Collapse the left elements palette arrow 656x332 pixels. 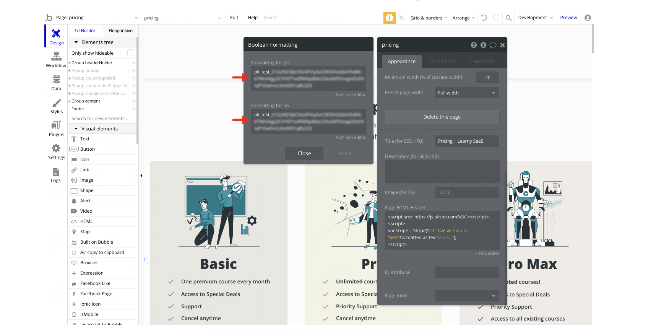coord(141,176)
